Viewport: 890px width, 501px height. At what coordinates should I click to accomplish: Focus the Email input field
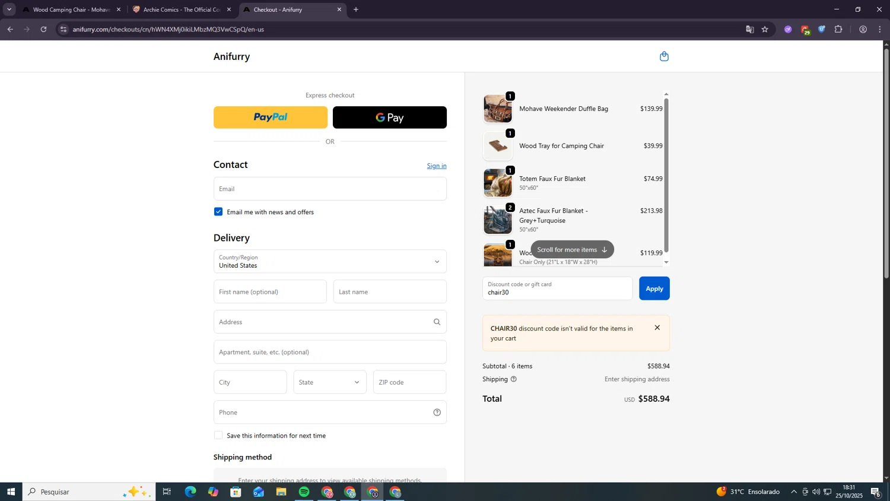(x=330, y=189)
